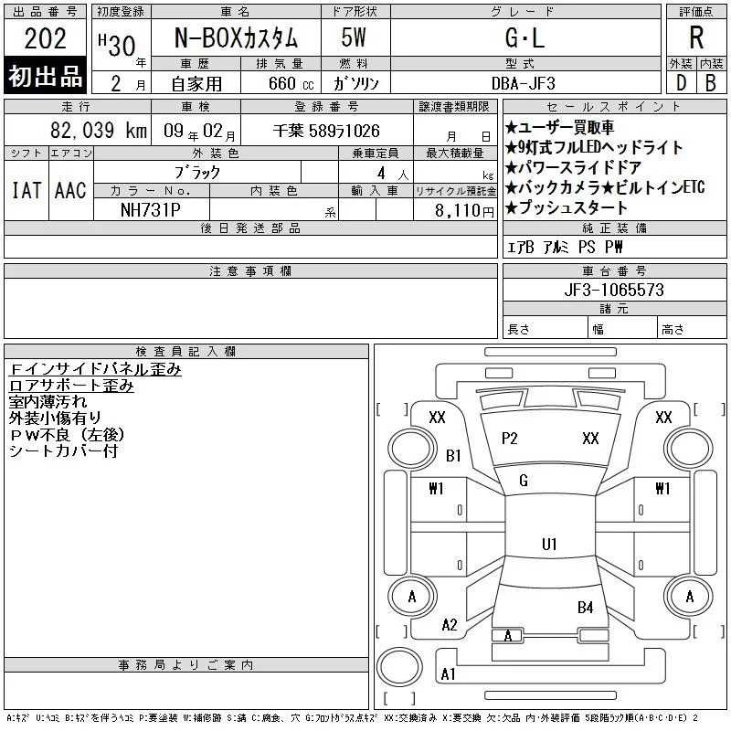Click the XX mark on the hood
Image resolution: width=731 pixels, height=731 pixels.
tap(590, 439)
